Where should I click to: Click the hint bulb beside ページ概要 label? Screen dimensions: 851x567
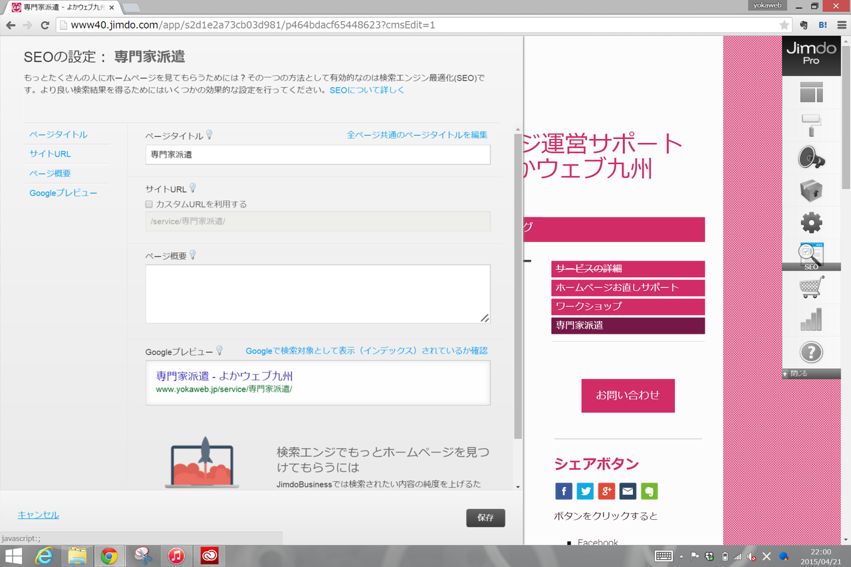click(x=193, y=255)
